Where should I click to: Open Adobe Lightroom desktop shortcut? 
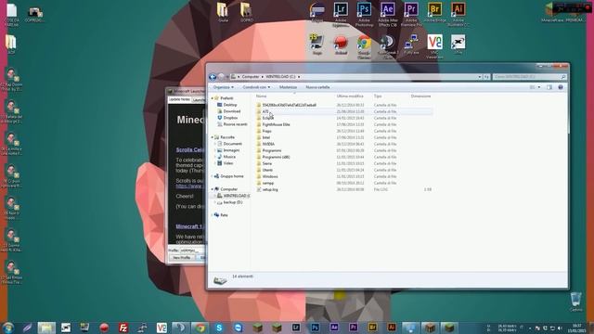tap(341, 15)
